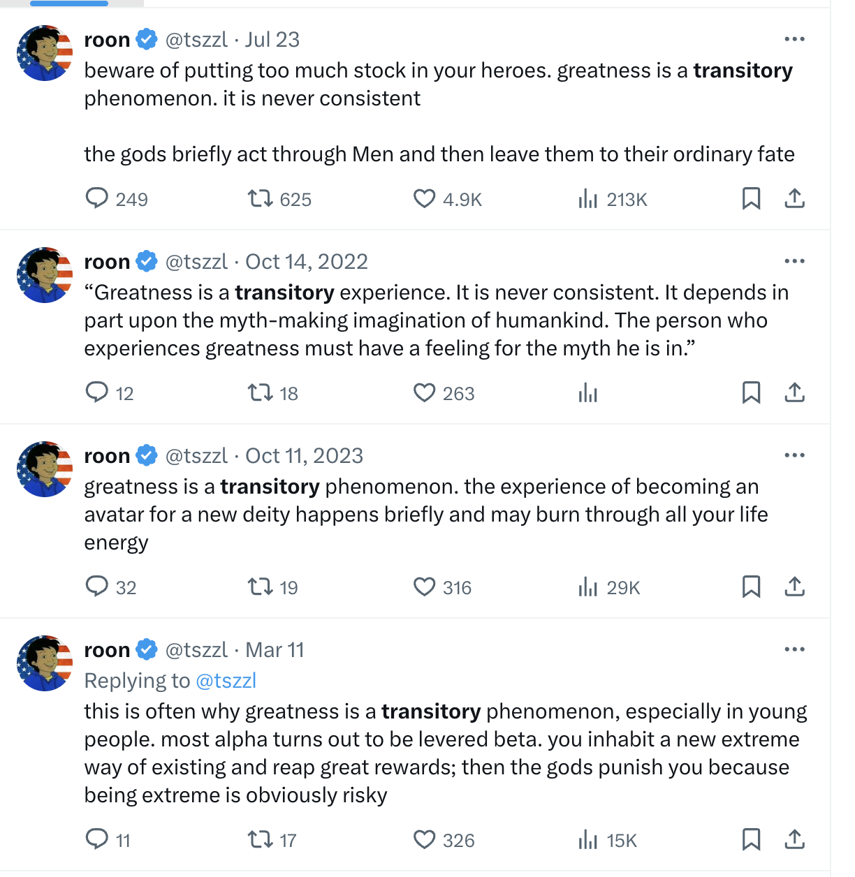
Task: Reply to the Oct 11, 2023 tweet
Action: (96, 587)
